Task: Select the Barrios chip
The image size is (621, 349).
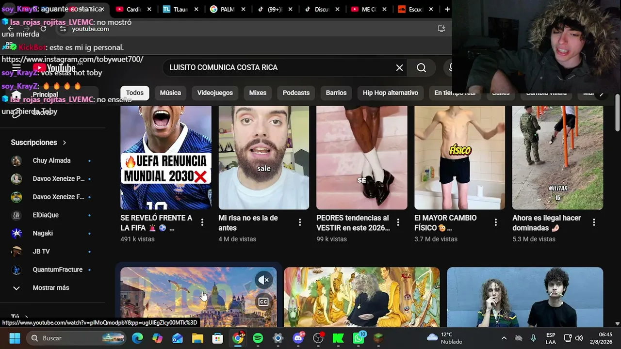Action: click(x=336, y=93)
